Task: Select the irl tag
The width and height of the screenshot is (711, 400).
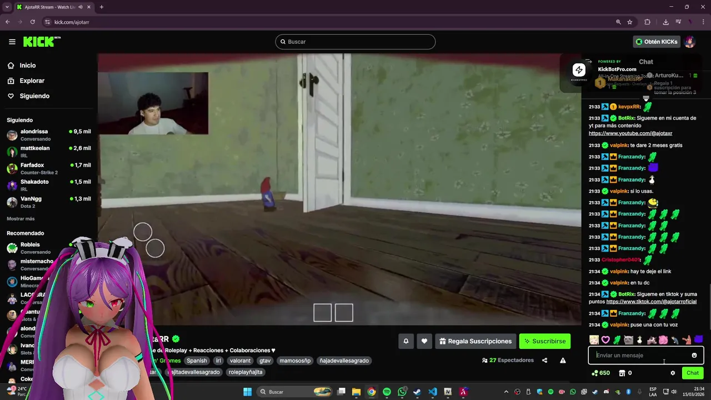Action: pyautogui.click(x=218, y=361)
